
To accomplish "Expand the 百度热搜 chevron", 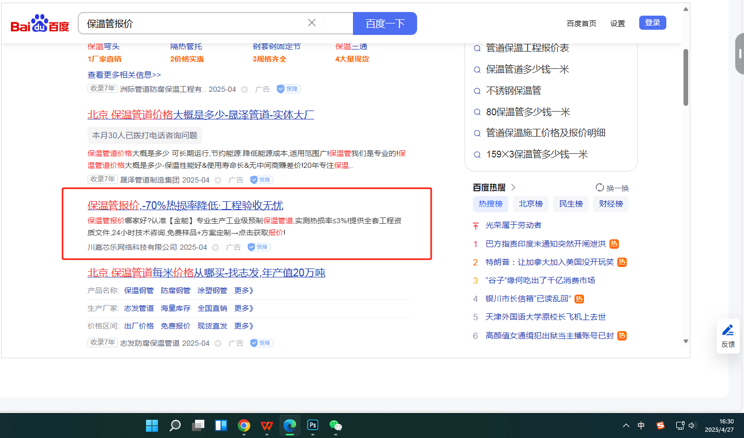I will click(514, 188).
